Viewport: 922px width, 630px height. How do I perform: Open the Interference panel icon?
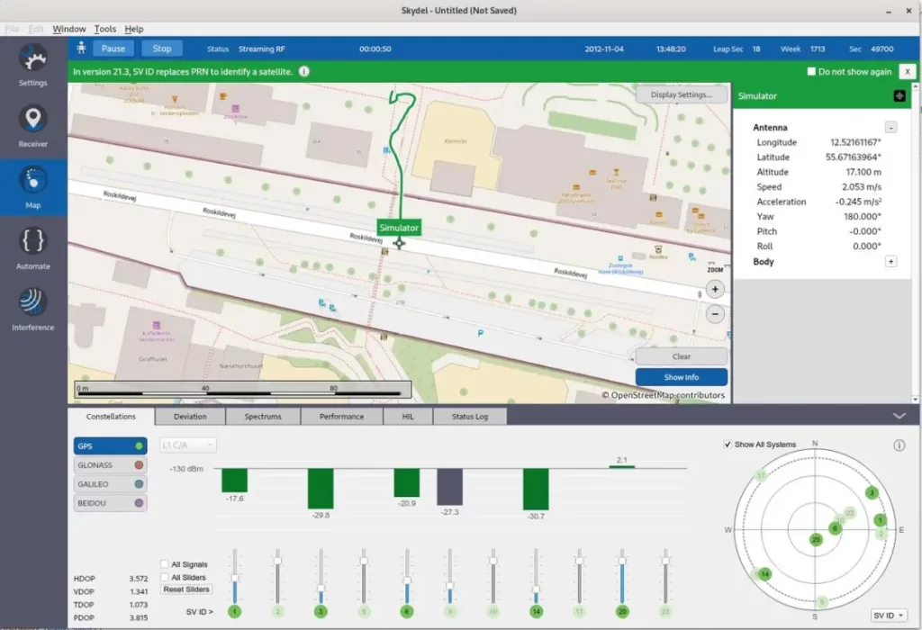tap(33, 309)
